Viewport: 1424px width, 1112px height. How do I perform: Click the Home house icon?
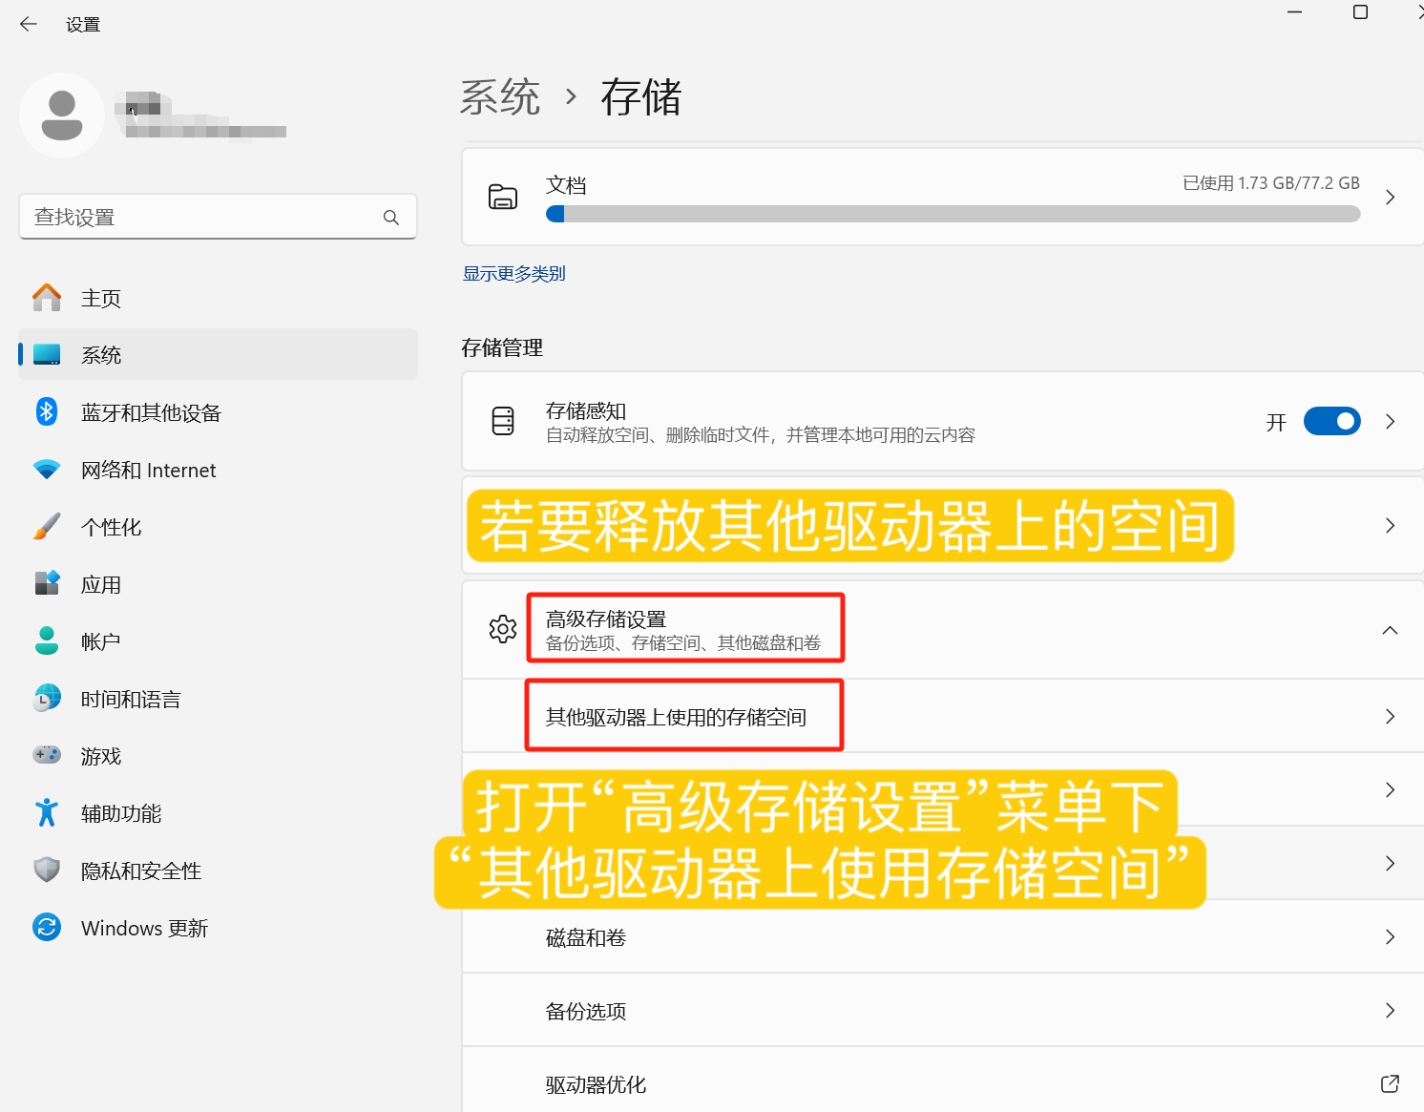[x=47, y=298]
